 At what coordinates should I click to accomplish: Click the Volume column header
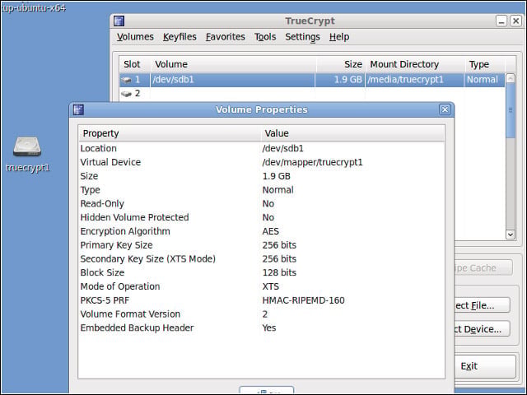click(x=233, y=64)
